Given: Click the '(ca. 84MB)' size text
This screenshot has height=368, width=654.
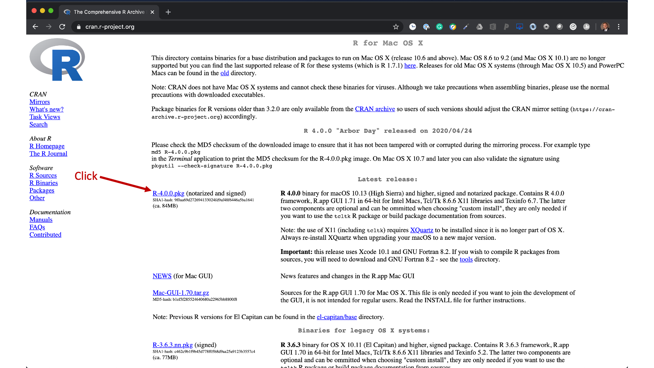Looking at the screenshot, I should coord(165,206).
